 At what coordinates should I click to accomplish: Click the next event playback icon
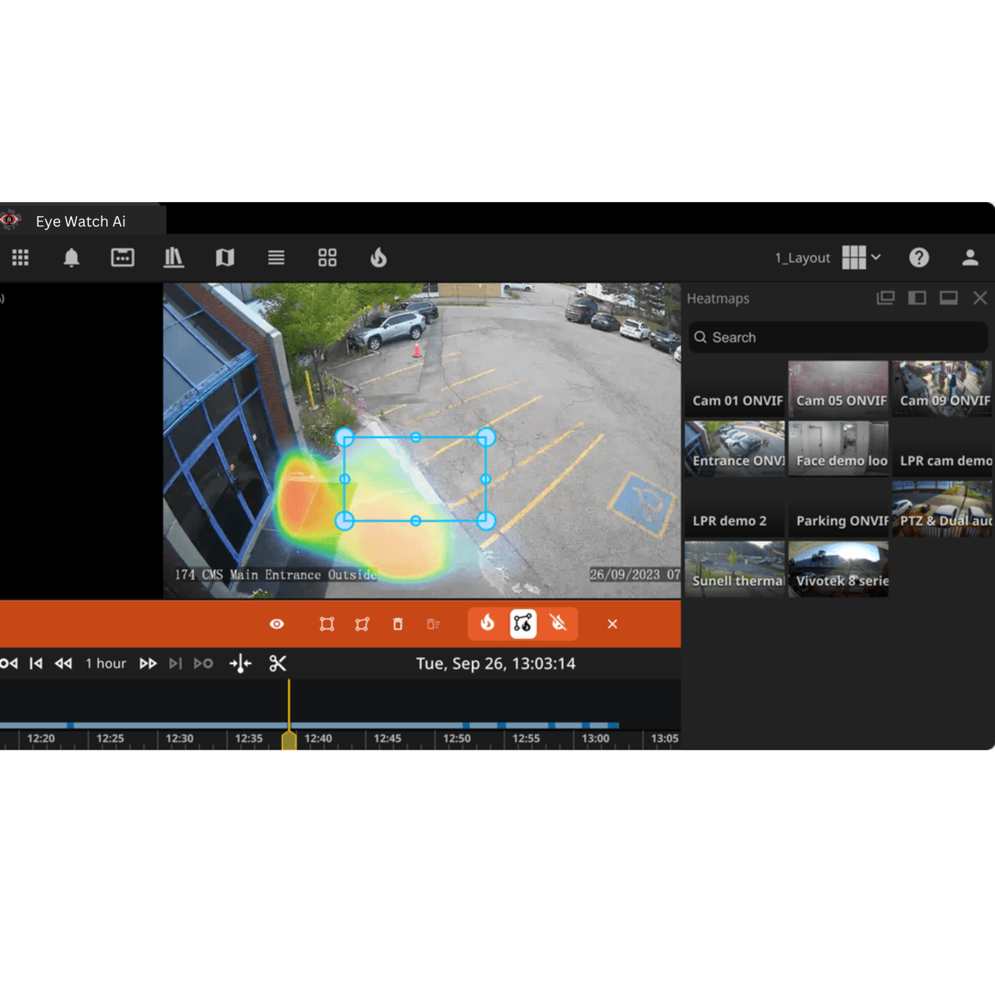(203, 664)
